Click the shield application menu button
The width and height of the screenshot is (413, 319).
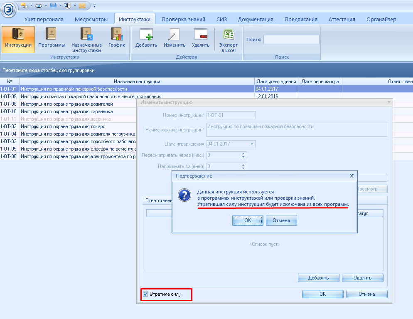point(8,9)
